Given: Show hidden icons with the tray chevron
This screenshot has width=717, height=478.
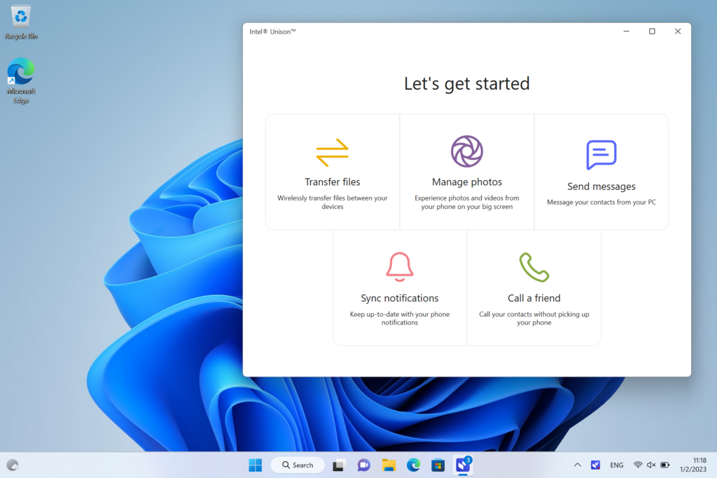Looking at the screenshot, I should [578, 465].
